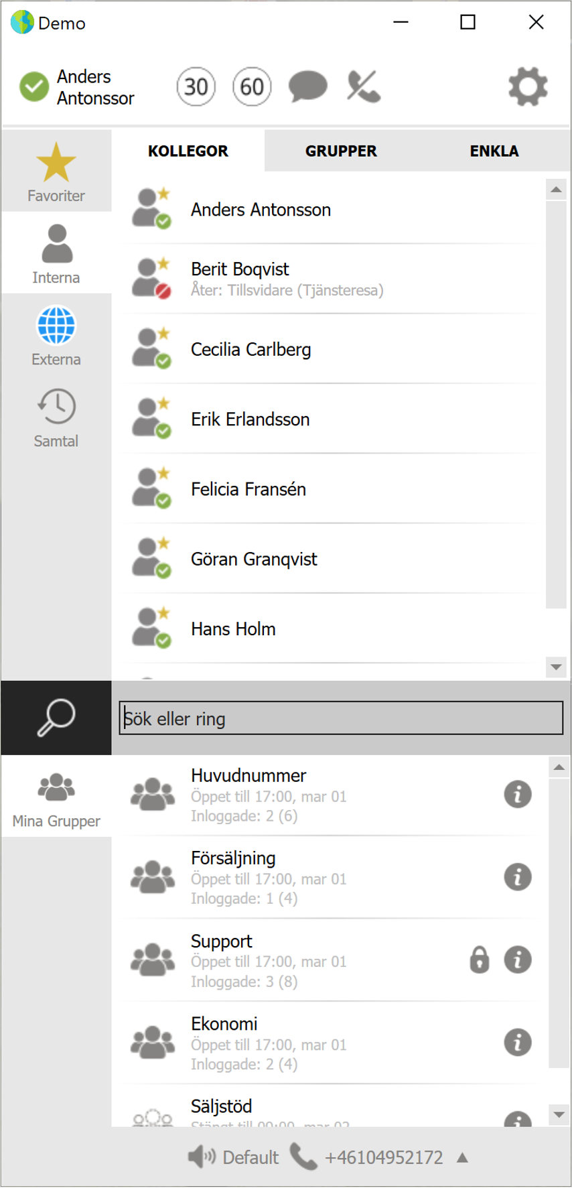Open the Default audio device selector

tap(233, 1157)
